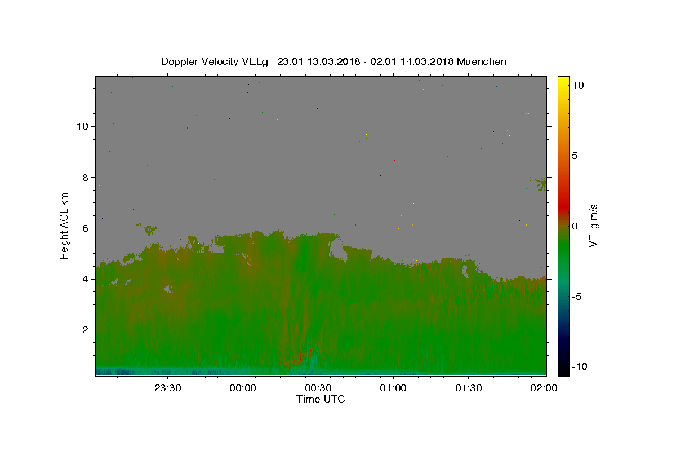Click the colorbar label 5
Image resolution: width=676 pixels, height=451 pixels.
pos(575,156)
